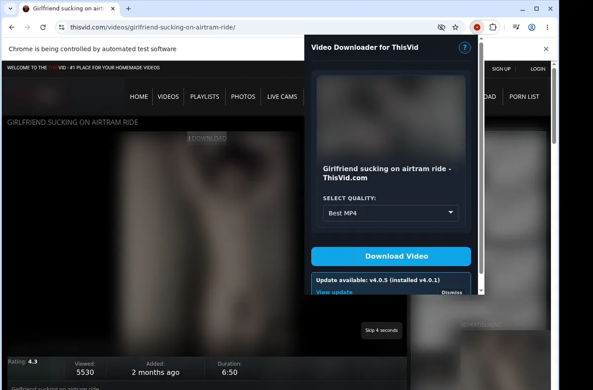This screenshot has width=593, height=390.
Task: Open the media control icon in toolbar
Action: 516,28
